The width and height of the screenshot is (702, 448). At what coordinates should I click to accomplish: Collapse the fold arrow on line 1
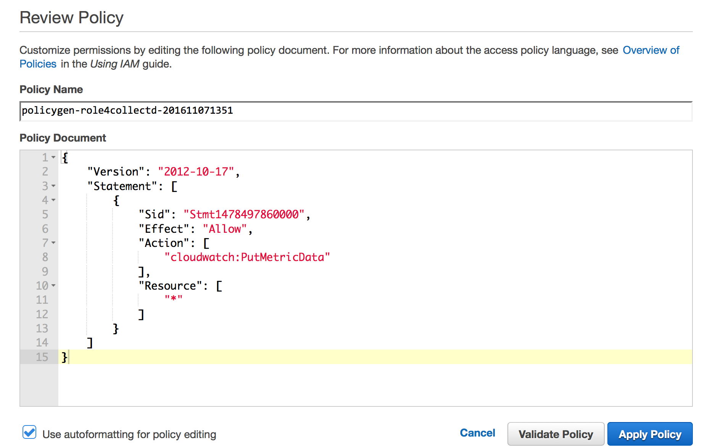[53, 157]
